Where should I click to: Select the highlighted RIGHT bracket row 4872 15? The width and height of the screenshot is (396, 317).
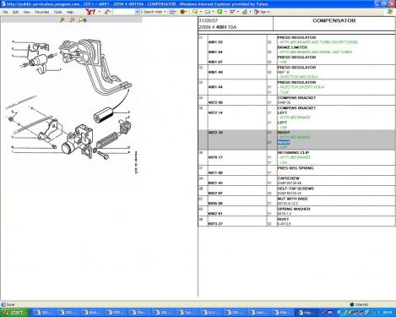296,139
